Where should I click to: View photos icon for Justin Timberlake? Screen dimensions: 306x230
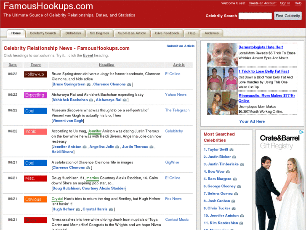242,165
